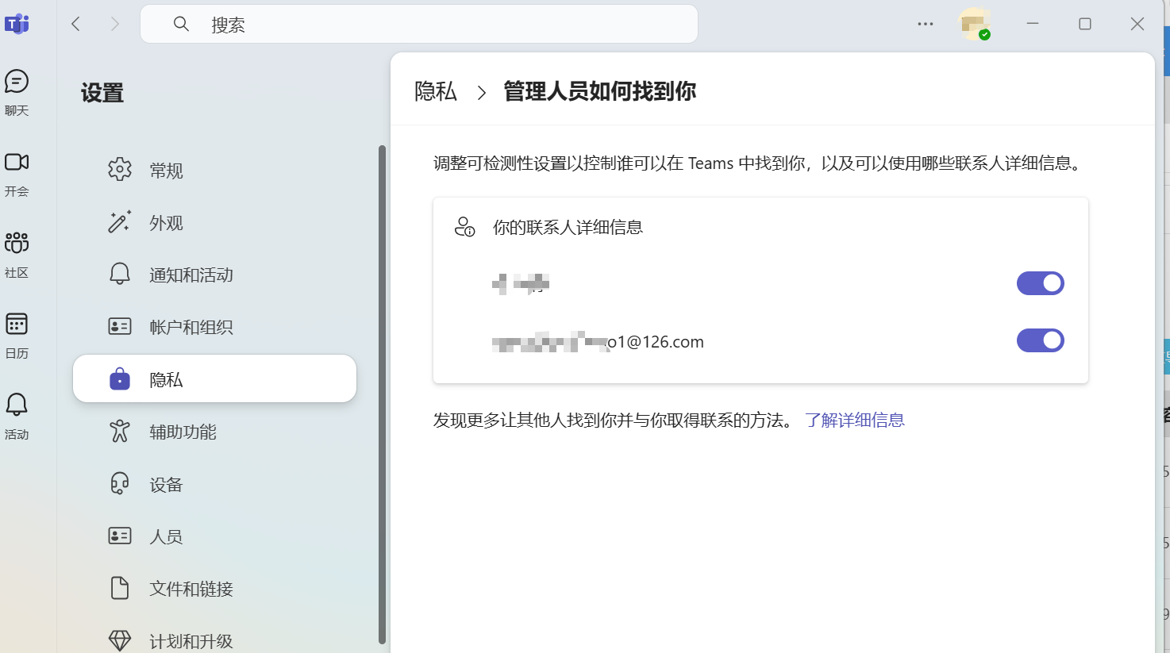The image size is (1170, 653).
Task: Click the 管理人员如何找到你 title
Action: [600, 91]
